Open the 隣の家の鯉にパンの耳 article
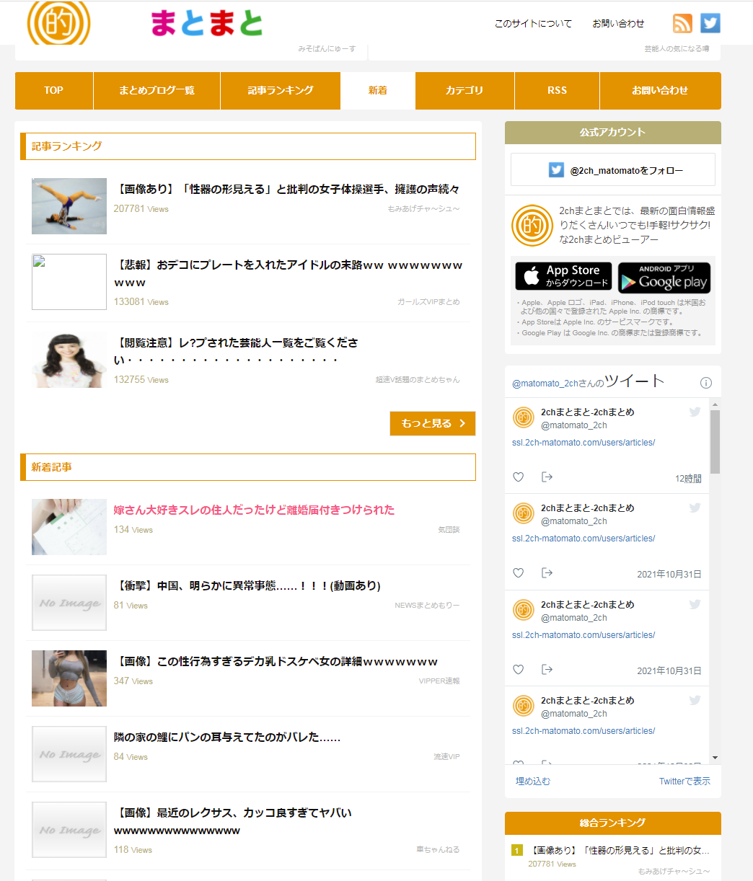 pyautogui.click(x=227, y=737)
